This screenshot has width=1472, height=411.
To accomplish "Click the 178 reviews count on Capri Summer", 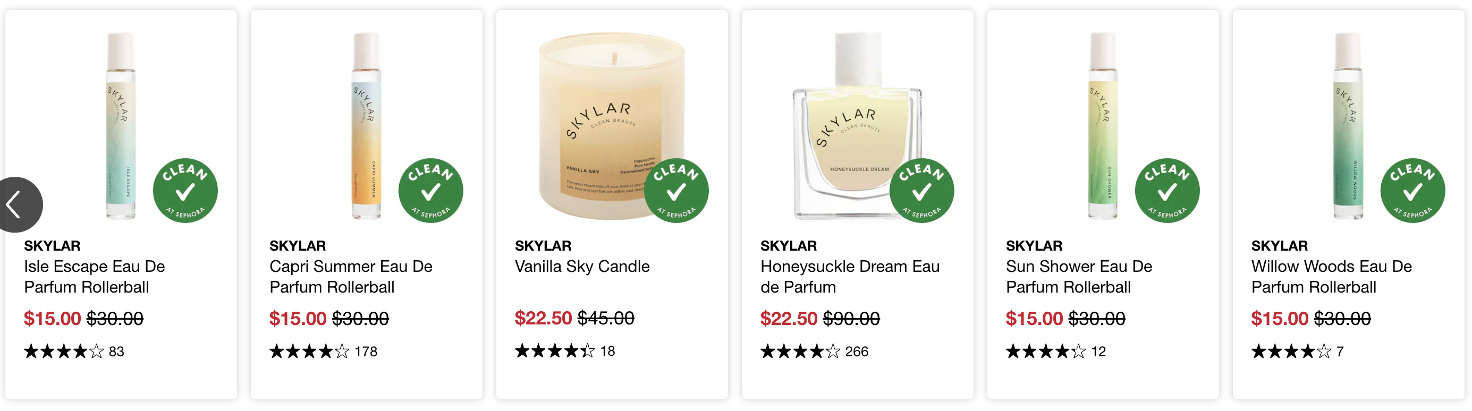I will tap(366, 352).
